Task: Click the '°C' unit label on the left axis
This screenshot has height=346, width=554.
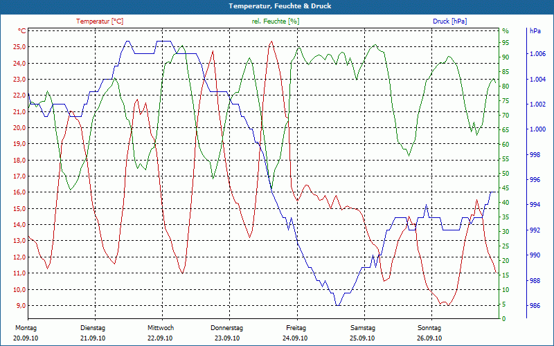Action: tap(22, 31)
